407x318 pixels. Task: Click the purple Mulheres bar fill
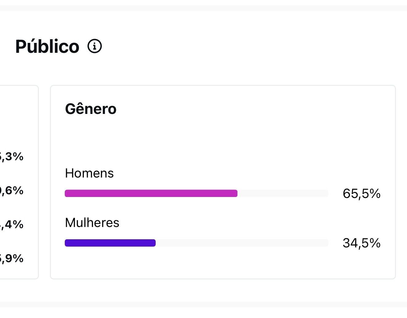click(110, 243)
